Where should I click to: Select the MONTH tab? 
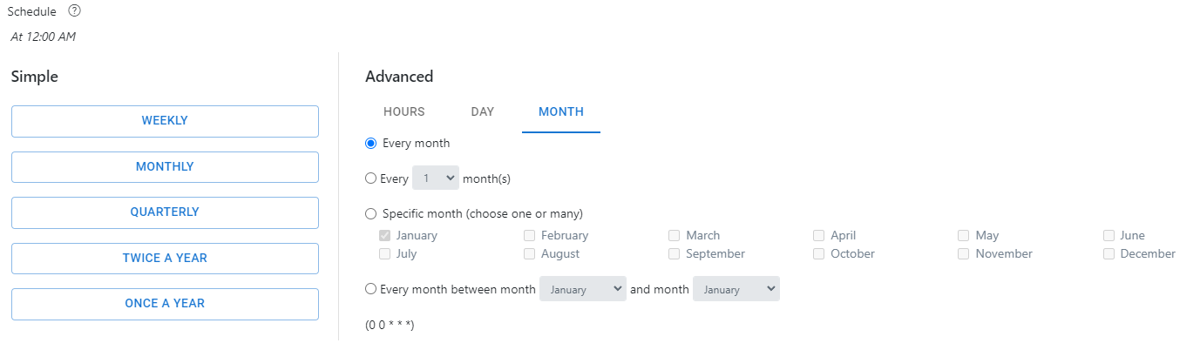(x=561, y=111)
